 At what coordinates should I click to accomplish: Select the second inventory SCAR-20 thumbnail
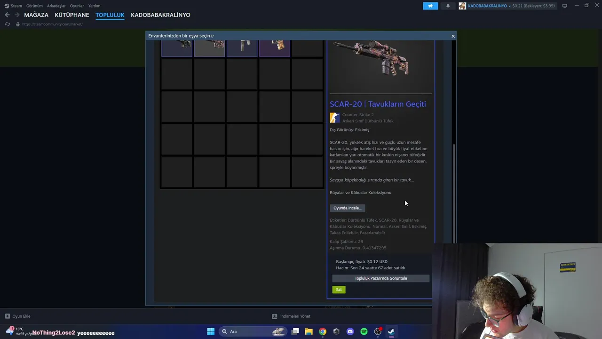(x=209, y=48)
